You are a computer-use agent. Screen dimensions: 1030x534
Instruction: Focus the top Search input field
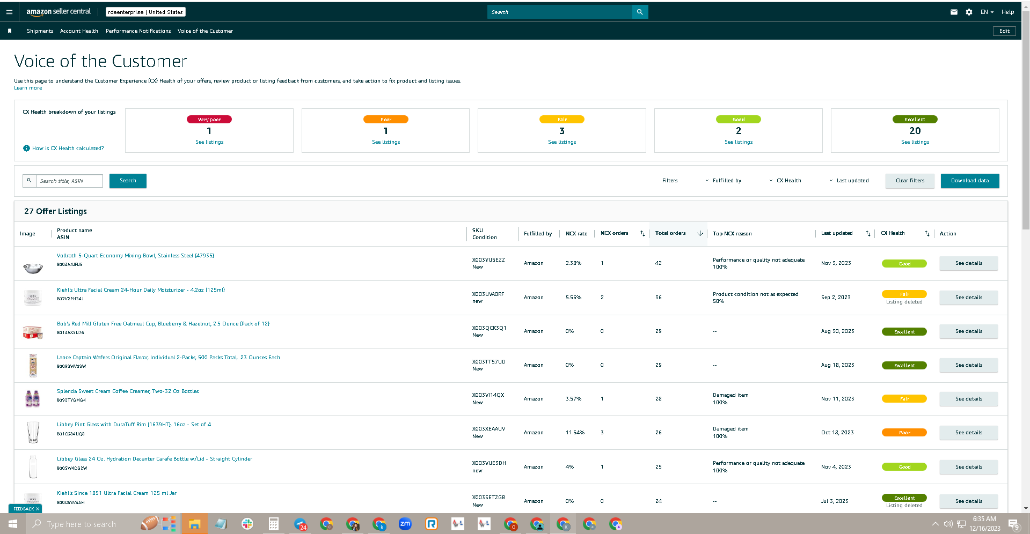[x=560, y=12]
